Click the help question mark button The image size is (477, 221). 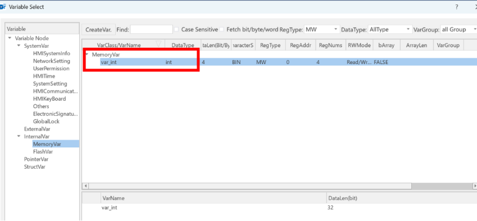457,7
